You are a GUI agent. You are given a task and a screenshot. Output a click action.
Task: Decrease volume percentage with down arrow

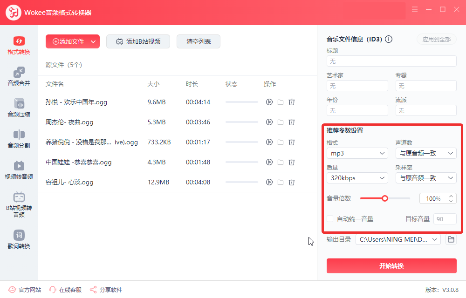[x=451, y=201]
